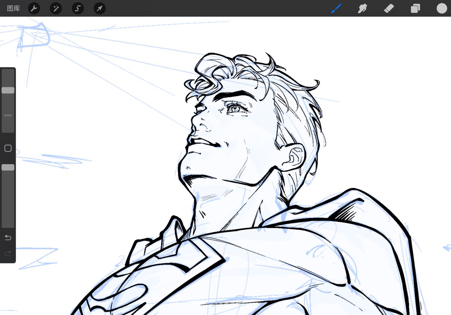This screenshot has width=451, height=315.
Task: Select the Selection S tool
Action: pos(78,8)
